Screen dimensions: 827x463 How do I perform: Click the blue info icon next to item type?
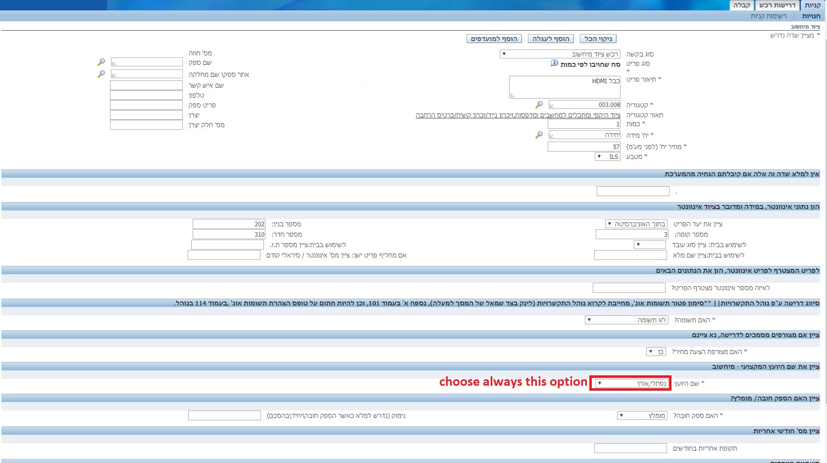coord(554,63)
